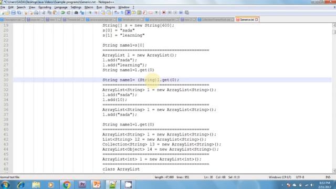Toggle INS insert mode in status bar
This screenshot has width=336, height=189.
[x=328, y=177]
